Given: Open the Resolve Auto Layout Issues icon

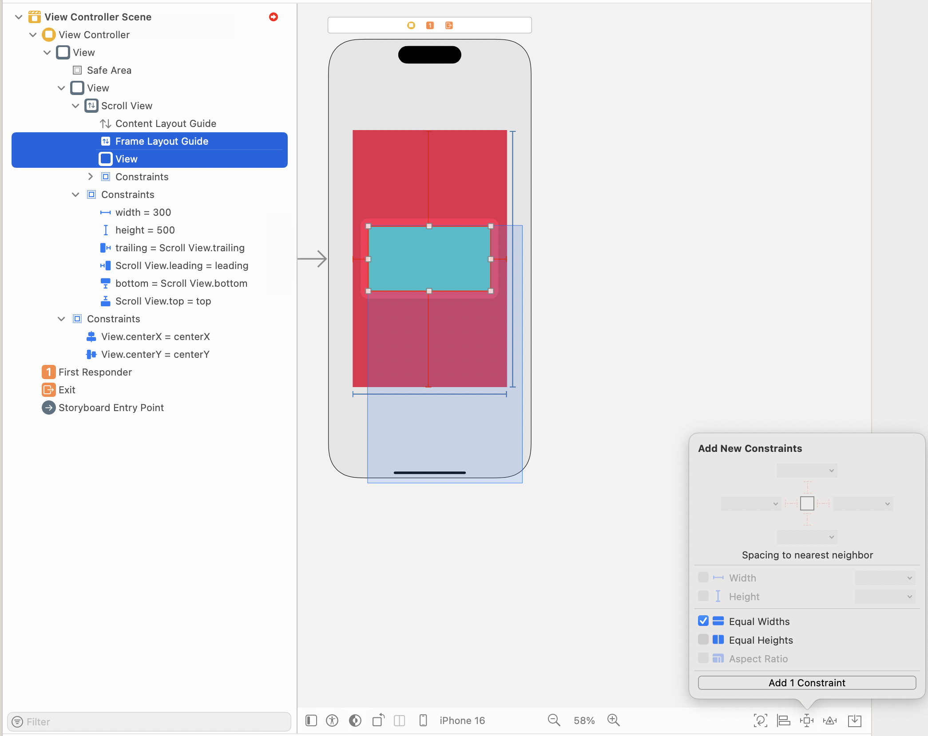Looking at the screenshot, I should pos(830,720).
